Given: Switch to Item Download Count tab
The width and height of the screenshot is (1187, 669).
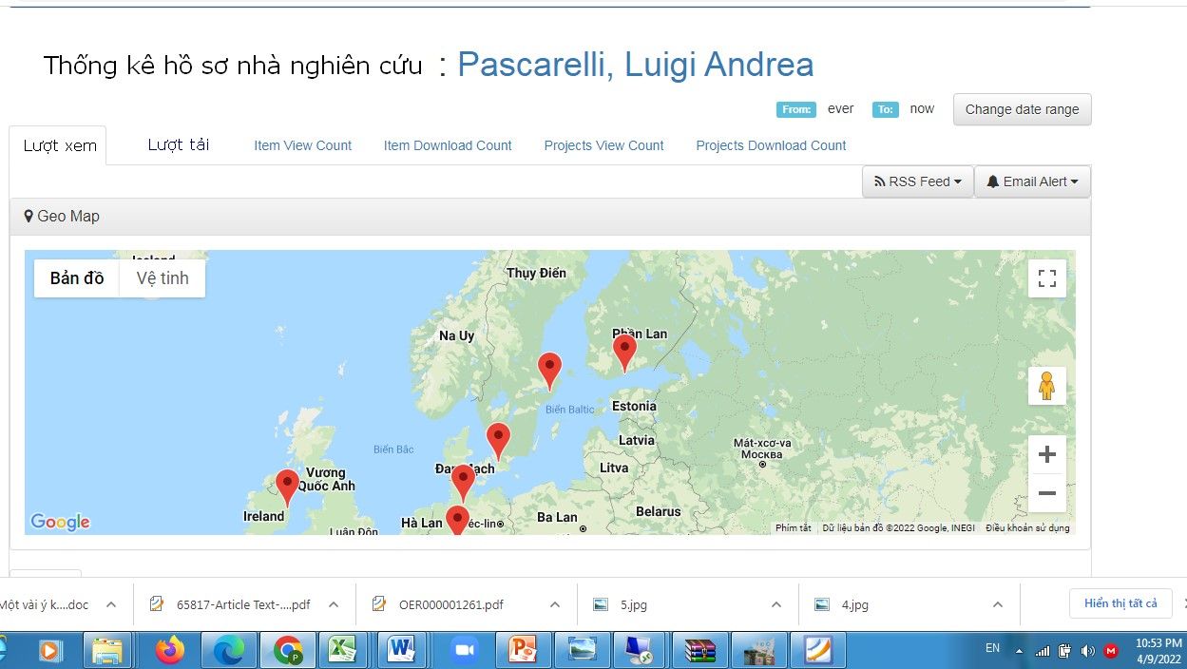Looking at the screenshot, I should point(448,145).
